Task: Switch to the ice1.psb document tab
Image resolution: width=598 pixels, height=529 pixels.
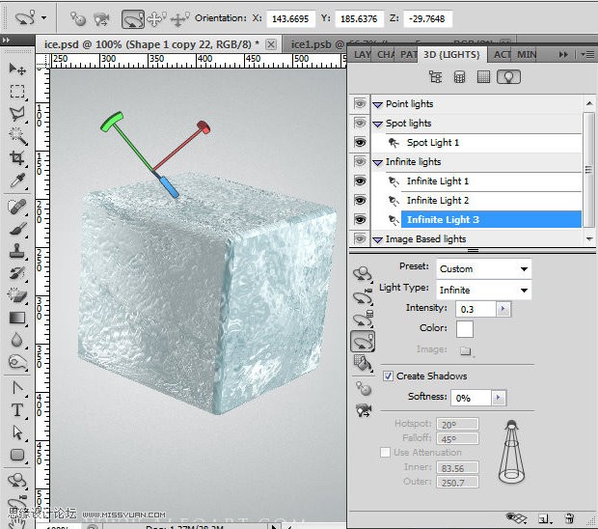Action: tap(316, 44)
